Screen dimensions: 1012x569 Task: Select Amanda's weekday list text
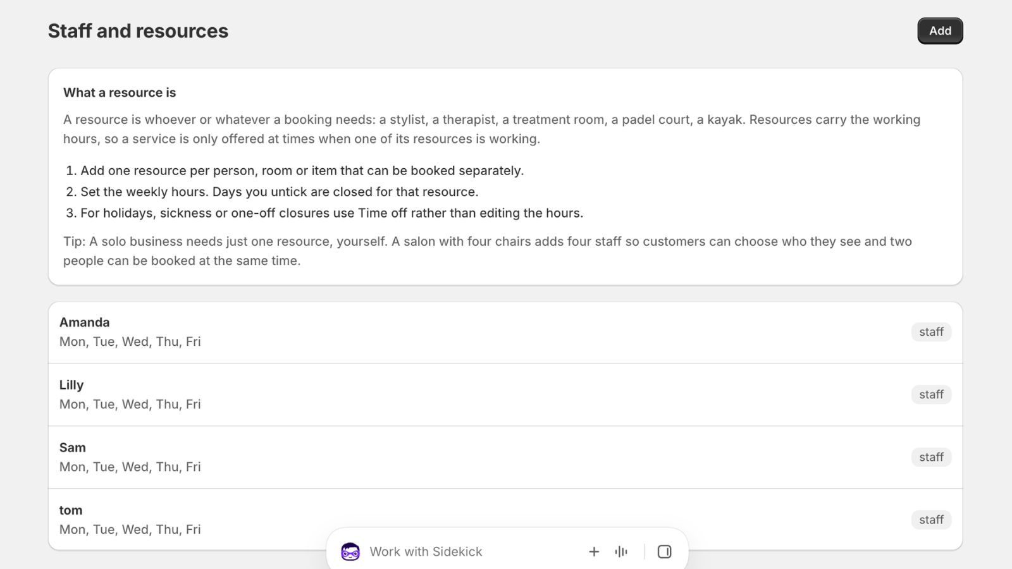click(130, 341)
